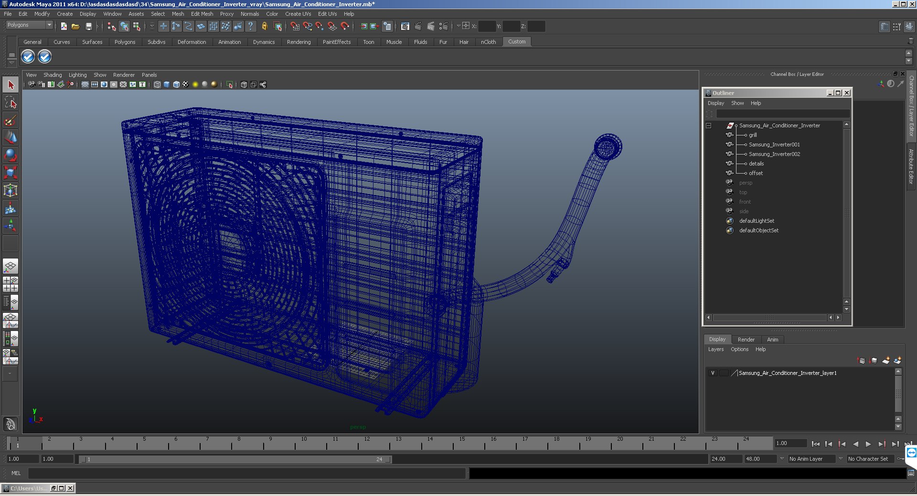Toggle Make live object magnet icon
The image size is (917, 496).
click(x=344, y=26)
